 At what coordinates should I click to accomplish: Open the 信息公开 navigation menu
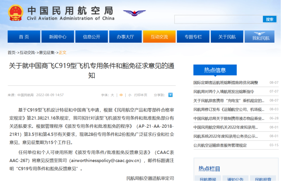point(91,36)
